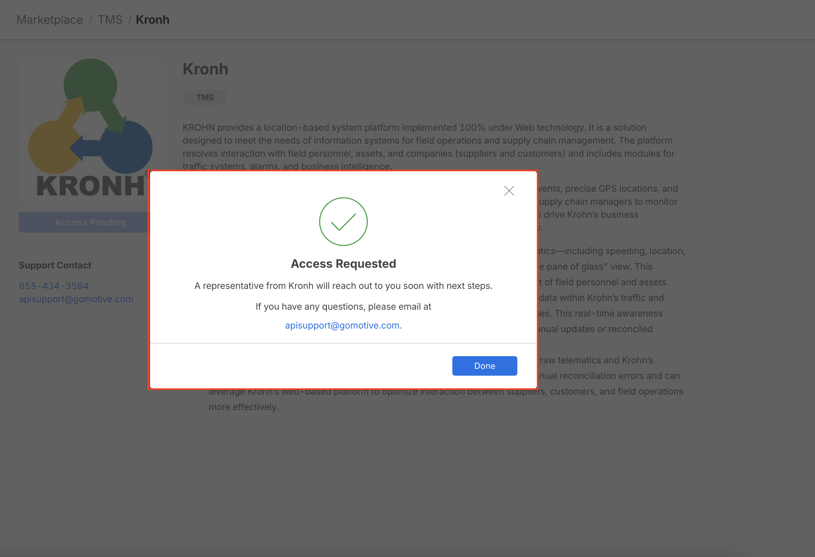Click the 'precise GPS locations' text line
815x557 pixels.
click(608, 189)
